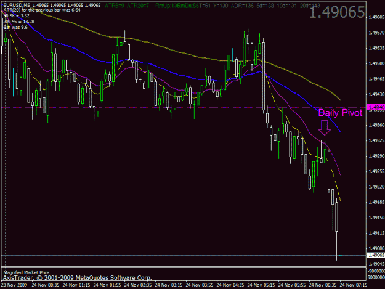
Task: Click the 1.49430 price axis value
Action: click(376, 94)
